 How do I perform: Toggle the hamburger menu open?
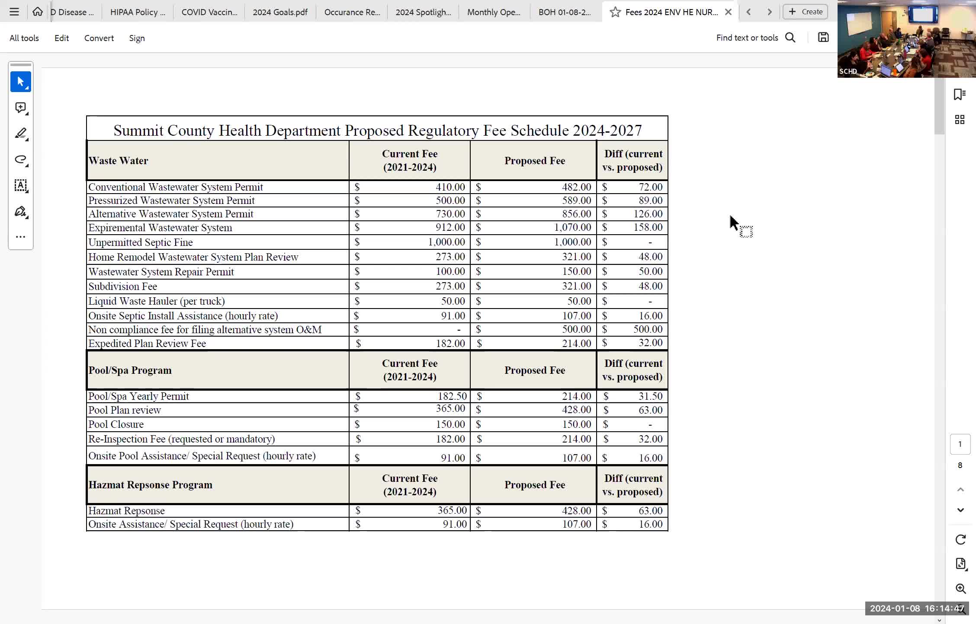pyautogui.click(x=14, y=11)
